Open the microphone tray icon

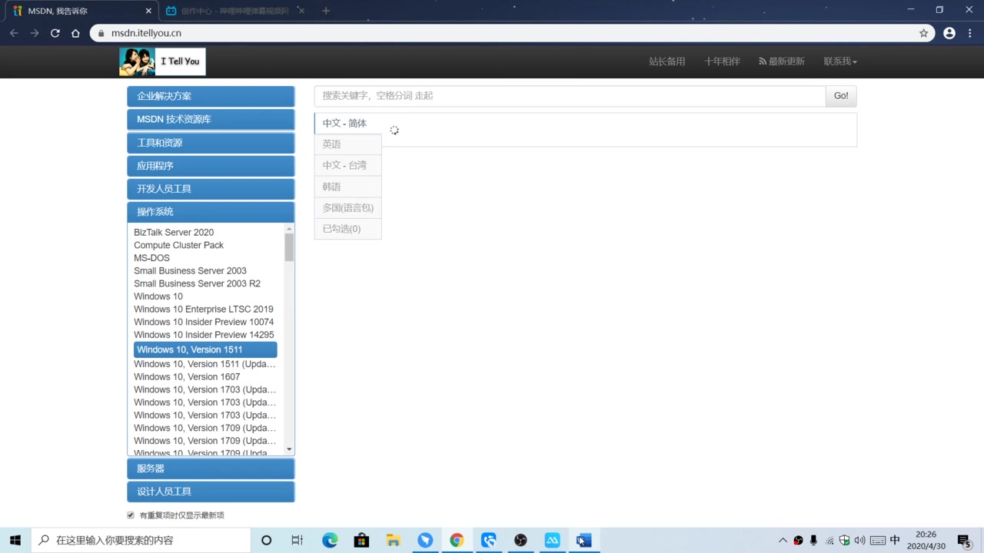click(x=813, y=540)
